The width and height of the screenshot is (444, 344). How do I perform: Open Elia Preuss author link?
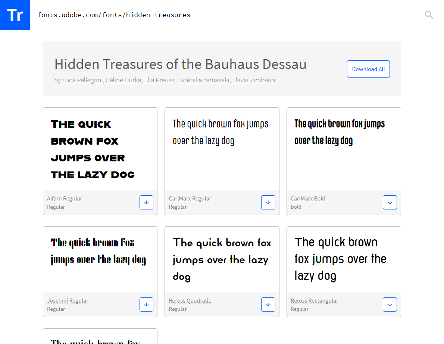tap(159, 80)
